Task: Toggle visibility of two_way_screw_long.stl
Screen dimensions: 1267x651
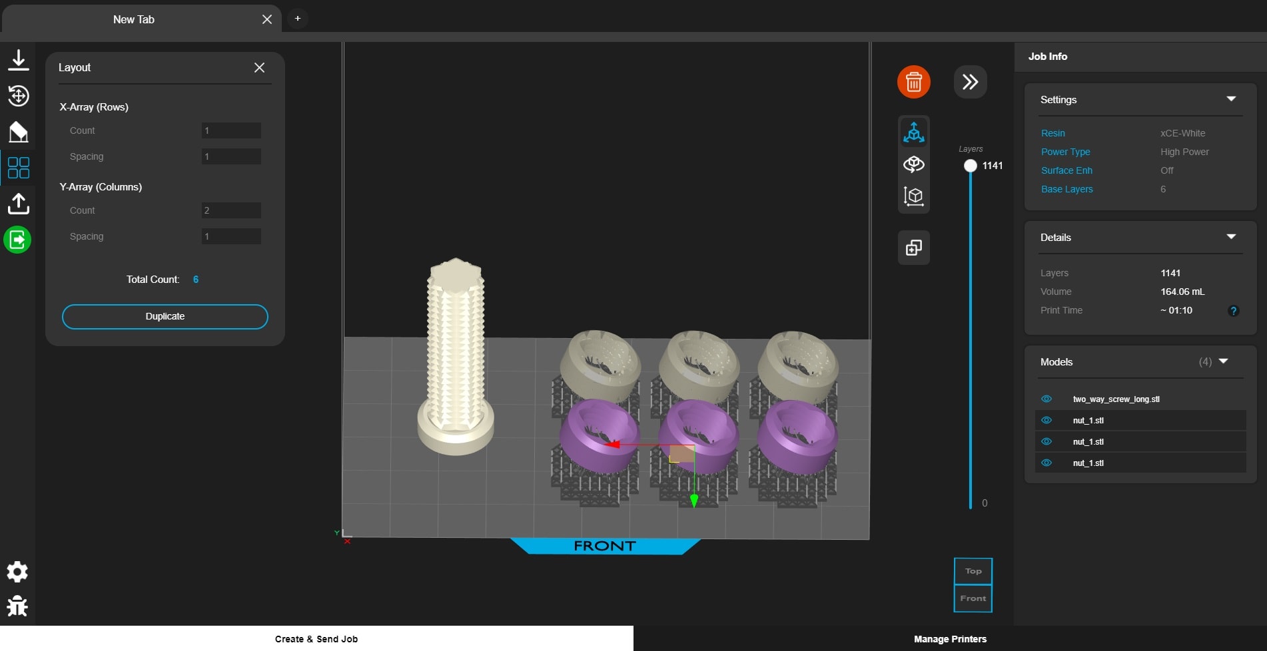Action: coord(1047,399)
